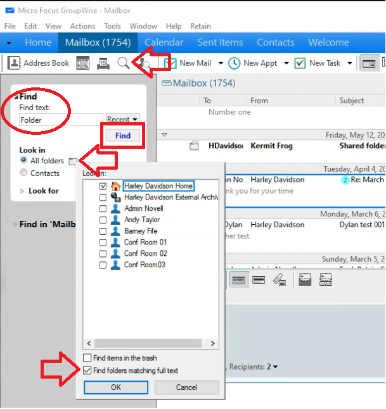The image size is (386, 409).
Task: Click the Conf Room 02 user icon
Action: (x=115, y=253)
